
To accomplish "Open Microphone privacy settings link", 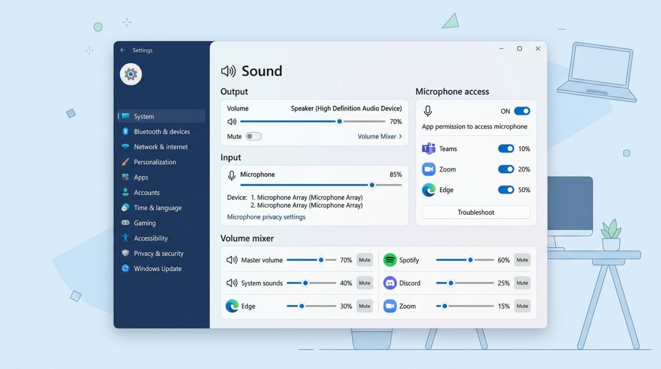I will (x=266, y=216).
